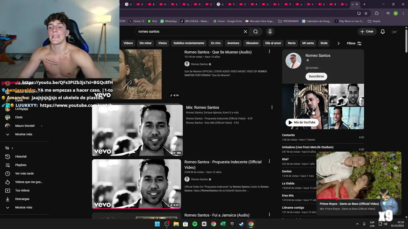
Task: Open the Mix: Romeo Santos thumbnail
Action: [137, 130]
